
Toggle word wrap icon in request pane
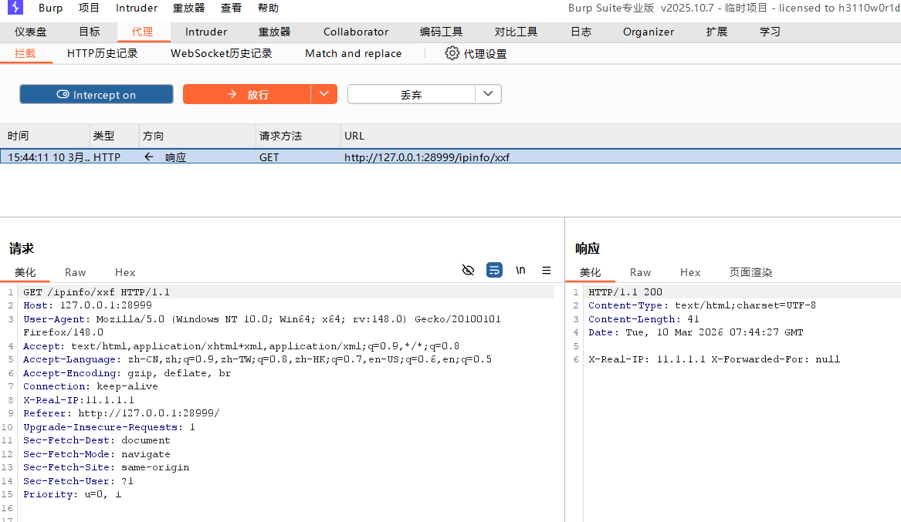[x=494, y=270]
